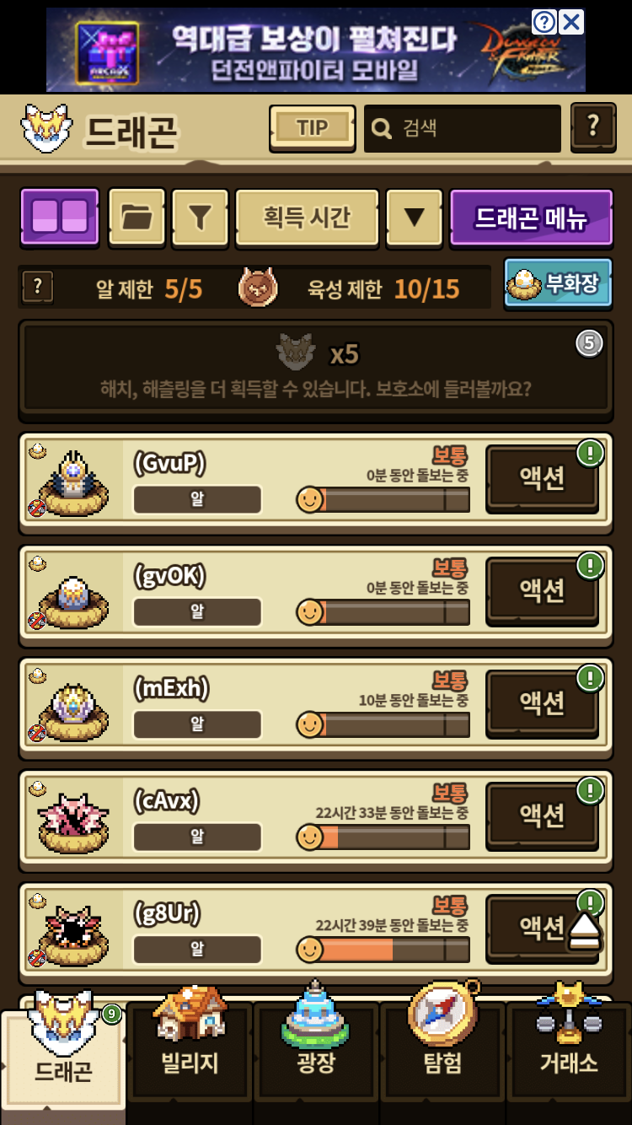Click the TIP button in header
Screen dimensions: 632x1125
[x=313, y=128]
